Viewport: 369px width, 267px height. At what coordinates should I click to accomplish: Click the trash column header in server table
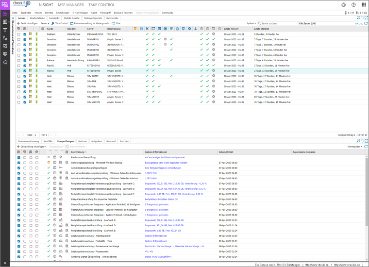click(43, 29)
